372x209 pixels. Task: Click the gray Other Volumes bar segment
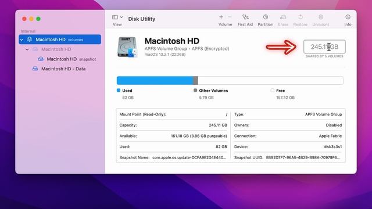pyautogui.click(x=195, y=80)
